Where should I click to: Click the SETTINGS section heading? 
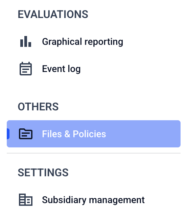click(43, 173)
